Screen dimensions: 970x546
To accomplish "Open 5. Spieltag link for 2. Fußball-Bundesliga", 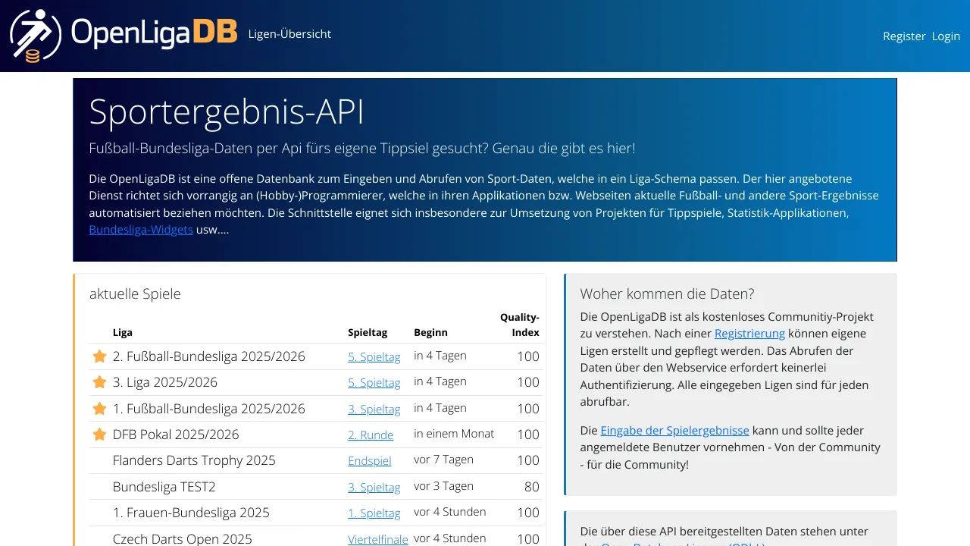I will pyautogui.click(x=374, y=357).
